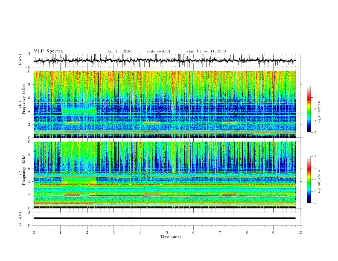This screenshot has width=338, height=261.
Task: Click the "-3" tick on the upper color bar
Action: click(x=315, y=86)
